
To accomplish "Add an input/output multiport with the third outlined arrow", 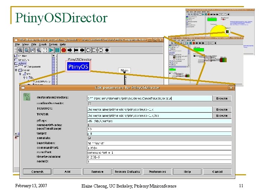I will [101, 50].
